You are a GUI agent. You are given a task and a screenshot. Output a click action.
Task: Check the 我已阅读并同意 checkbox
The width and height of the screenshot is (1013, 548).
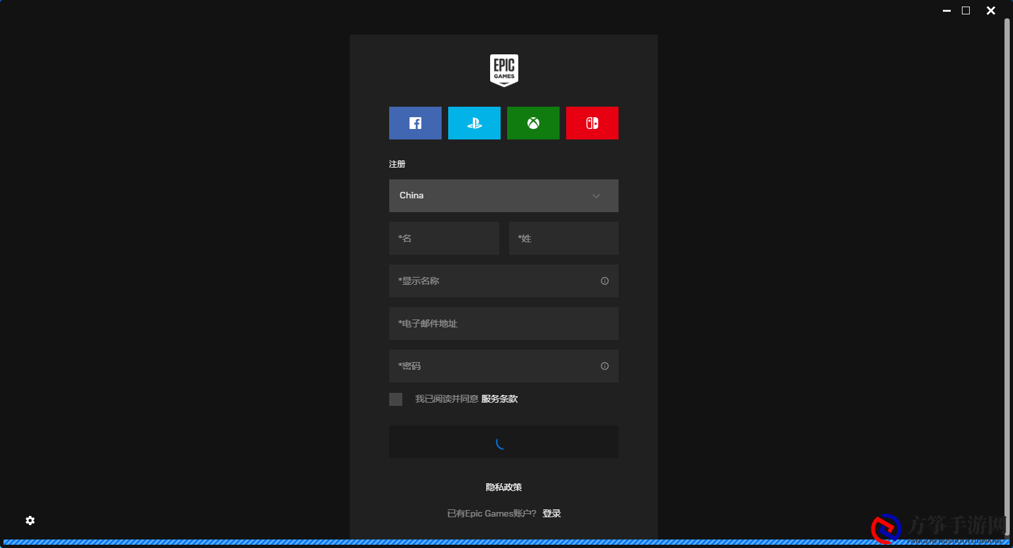(396, 399)
